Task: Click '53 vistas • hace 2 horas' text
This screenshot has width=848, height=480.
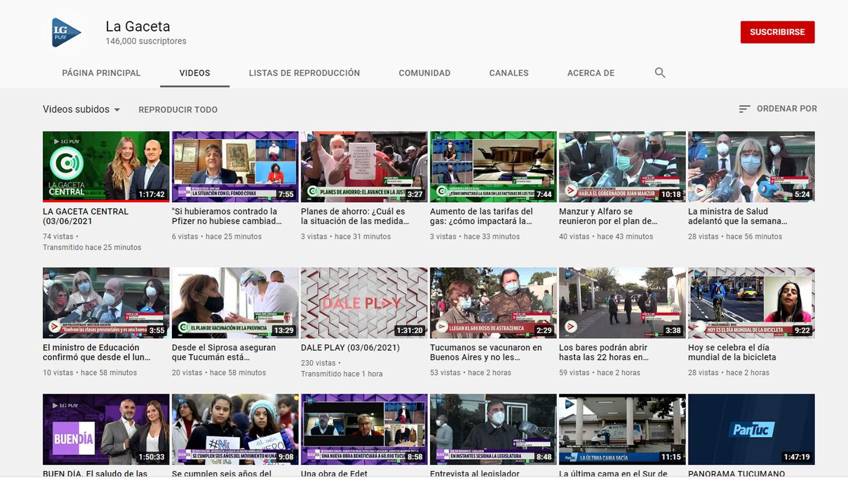Action: [471, 373]
